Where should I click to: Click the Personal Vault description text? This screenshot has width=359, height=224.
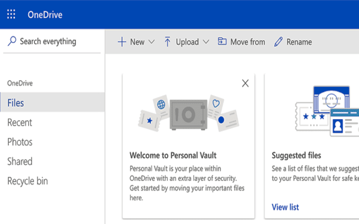[x=187, y=183]
